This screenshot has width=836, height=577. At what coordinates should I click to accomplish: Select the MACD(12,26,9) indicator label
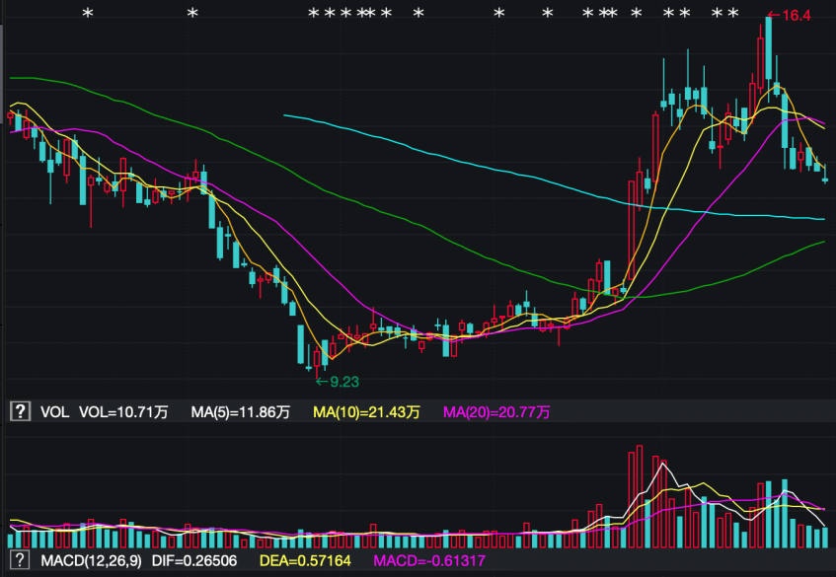[x=91, y=561]
